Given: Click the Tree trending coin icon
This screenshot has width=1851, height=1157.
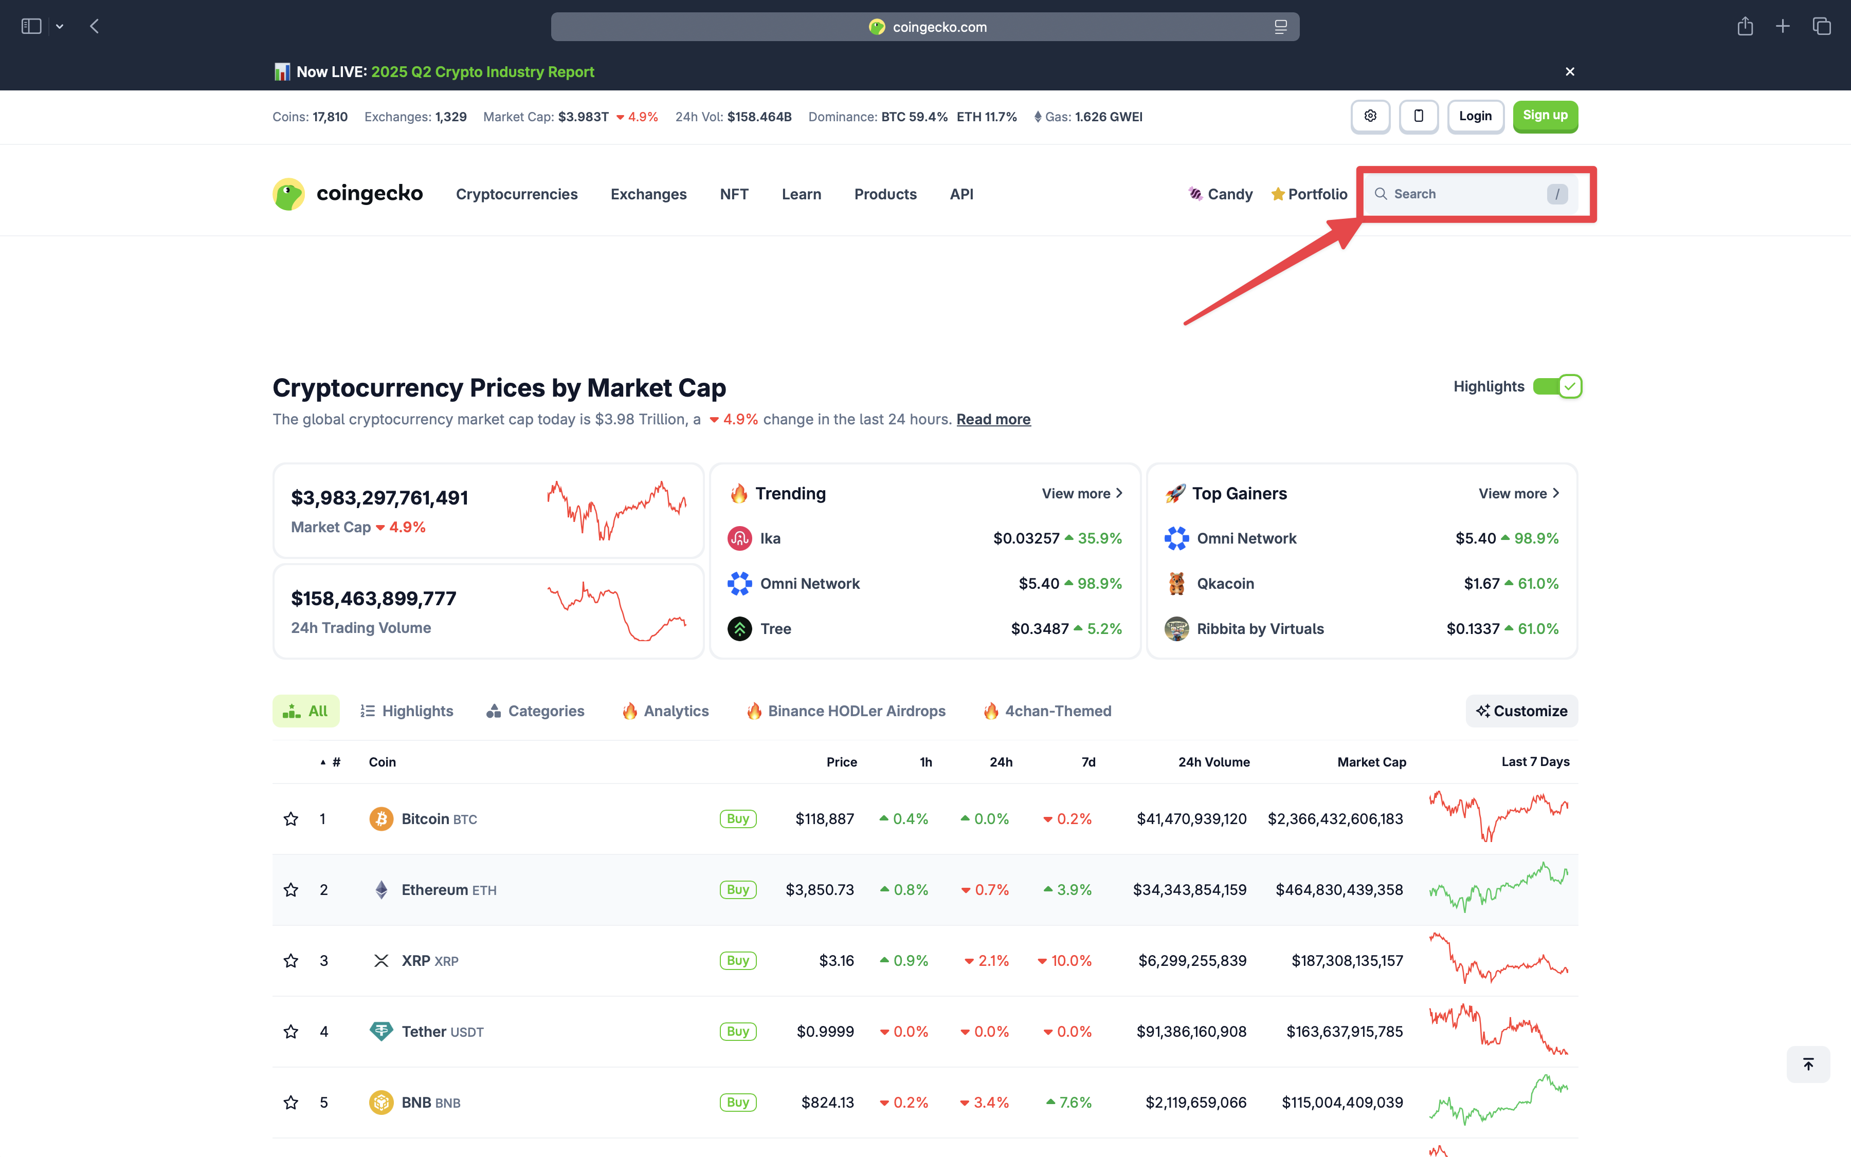Looking at the screenshot, I should pyautogui.click(x=739, y=629).
